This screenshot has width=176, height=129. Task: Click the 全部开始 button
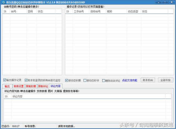coord(166,80)
